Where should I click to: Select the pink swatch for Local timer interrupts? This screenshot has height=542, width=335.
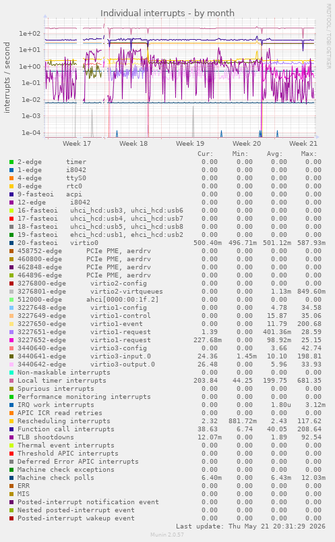tap(11, 381)
